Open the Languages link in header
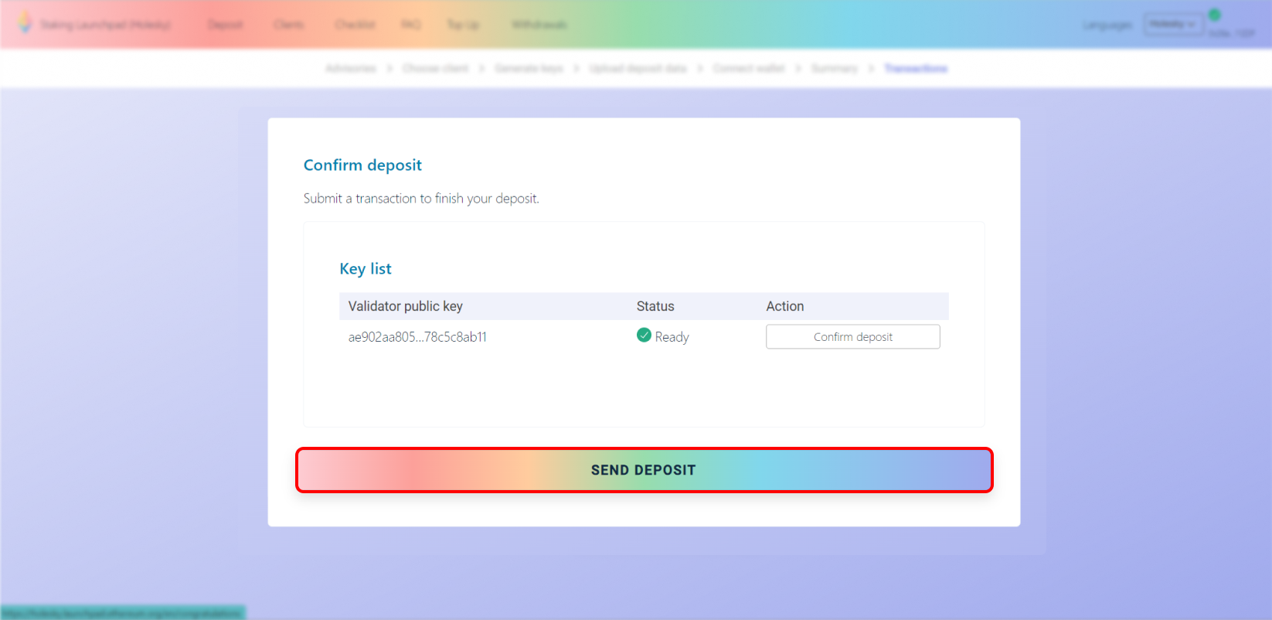 coord(1107,25)
